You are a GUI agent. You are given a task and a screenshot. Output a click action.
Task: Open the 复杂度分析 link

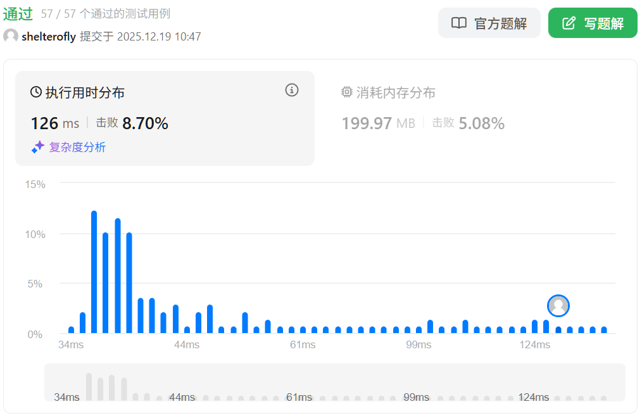pos(77,148)
